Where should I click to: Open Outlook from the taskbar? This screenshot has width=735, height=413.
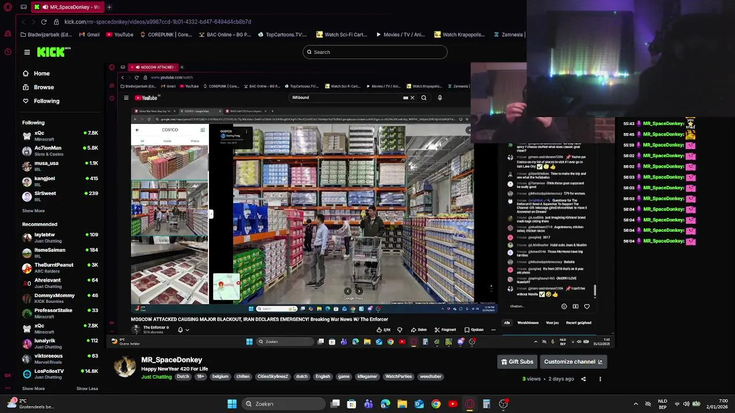[419, 404]
